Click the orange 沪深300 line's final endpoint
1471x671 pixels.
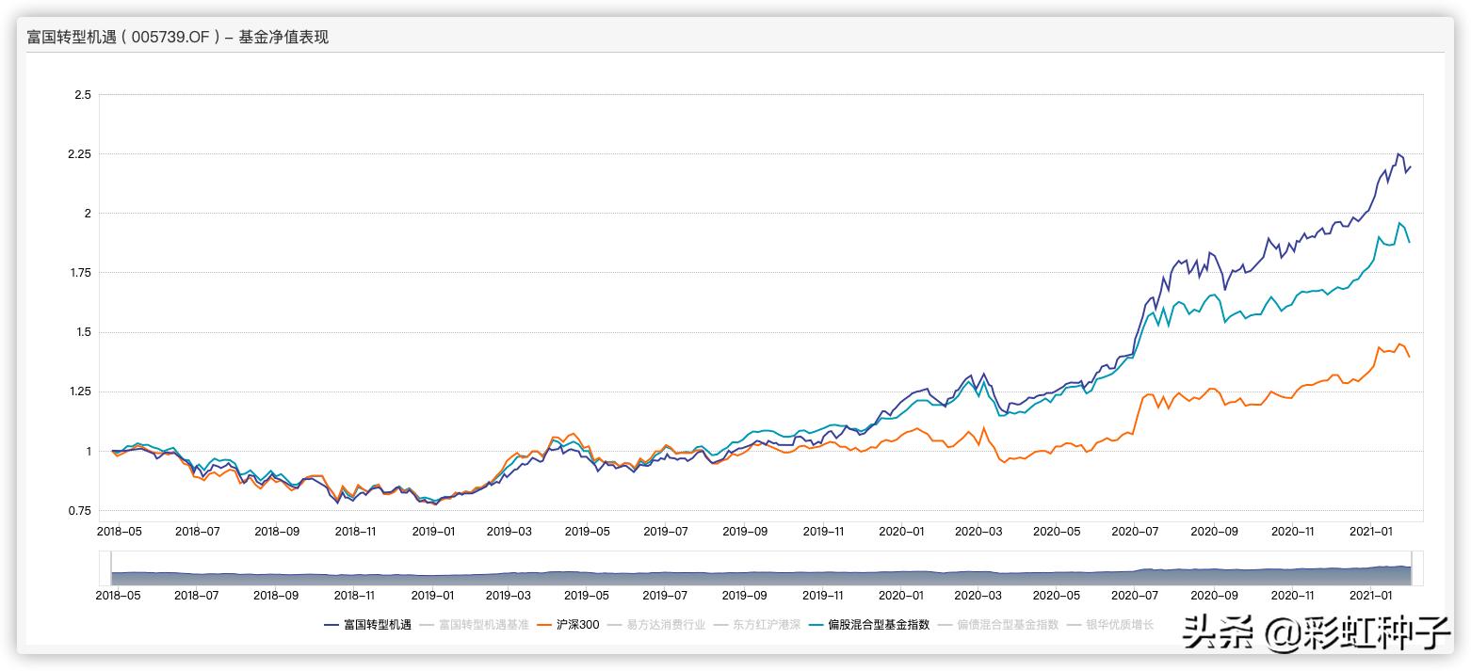pos(1410,357)
